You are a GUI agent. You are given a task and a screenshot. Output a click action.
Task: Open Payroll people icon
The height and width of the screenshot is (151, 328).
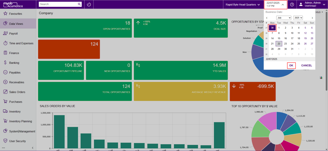pyautogui.click(x=5, y=34)
